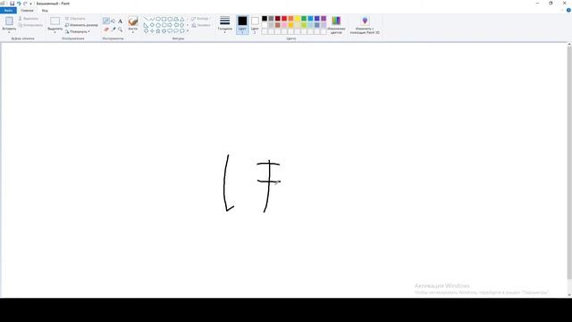Choose the Oval callout shape
Viewport: 572px width, 322px height.
click(x=176, y=31)
